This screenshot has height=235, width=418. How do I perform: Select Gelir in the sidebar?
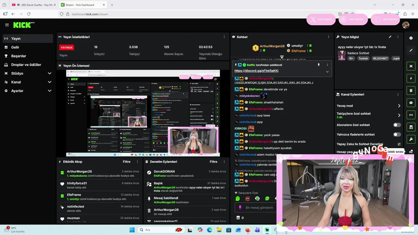(x=28, y=47)
